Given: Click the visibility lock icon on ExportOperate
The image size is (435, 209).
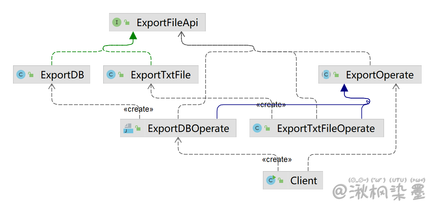Looking at the screenshot, I should coord(336,75).
